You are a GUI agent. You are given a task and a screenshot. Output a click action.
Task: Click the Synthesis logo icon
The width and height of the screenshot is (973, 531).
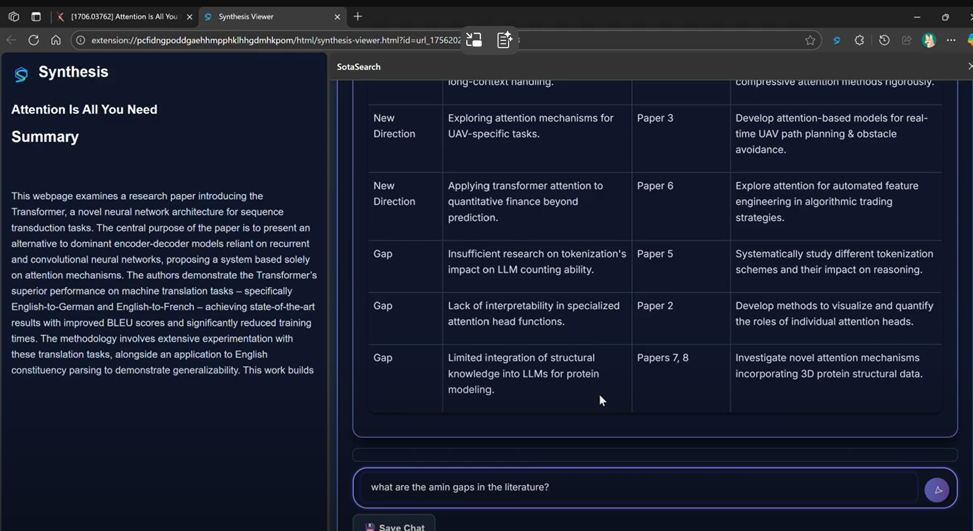(21, 74)
